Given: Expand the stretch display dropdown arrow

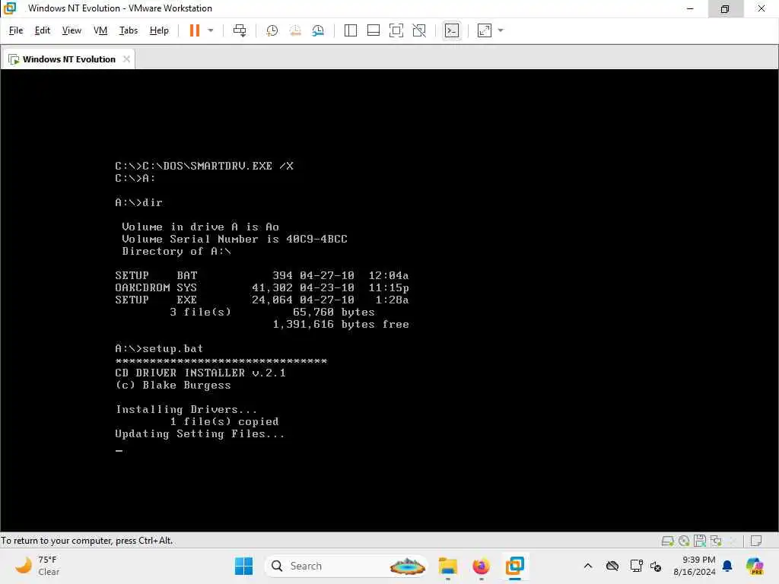Looking at the screenshot, I should coord(501,30).
